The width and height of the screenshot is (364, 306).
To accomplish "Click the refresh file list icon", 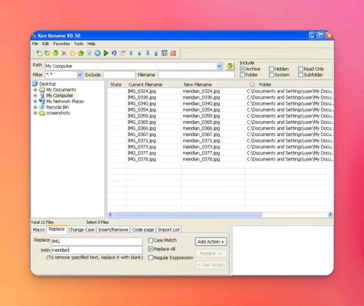I will [x=89, y=53].
